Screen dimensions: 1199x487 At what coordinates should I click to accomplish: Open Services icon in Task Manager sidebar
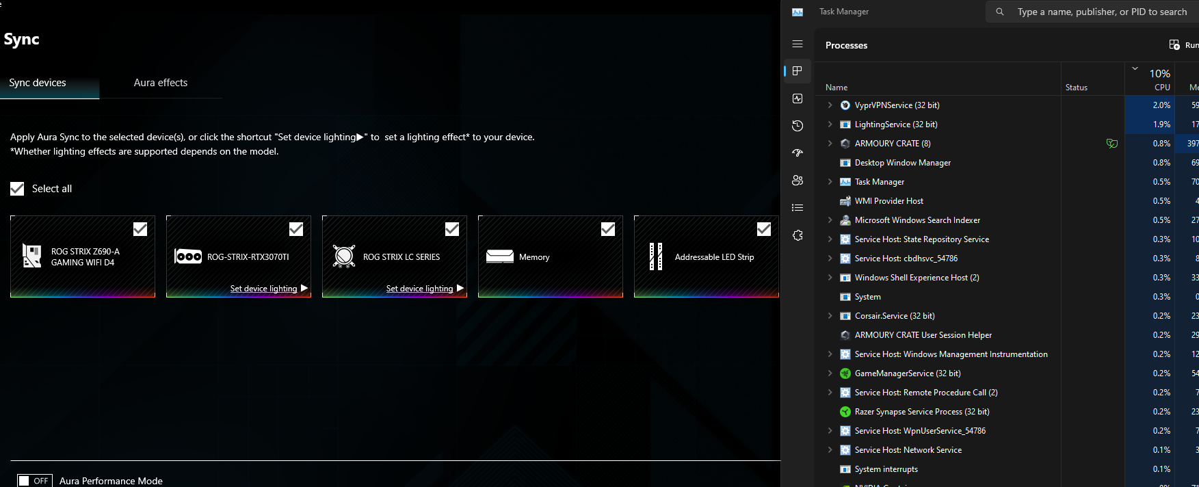[x=798, y=235]
